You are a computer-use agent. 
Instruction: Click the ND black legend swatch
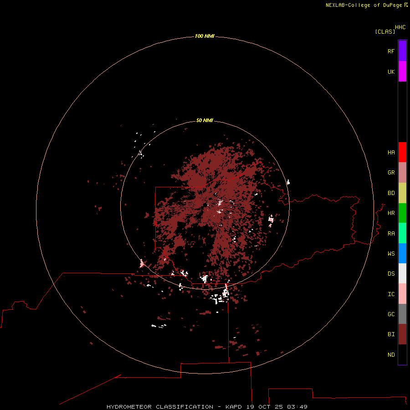click(x=402, y=354)
